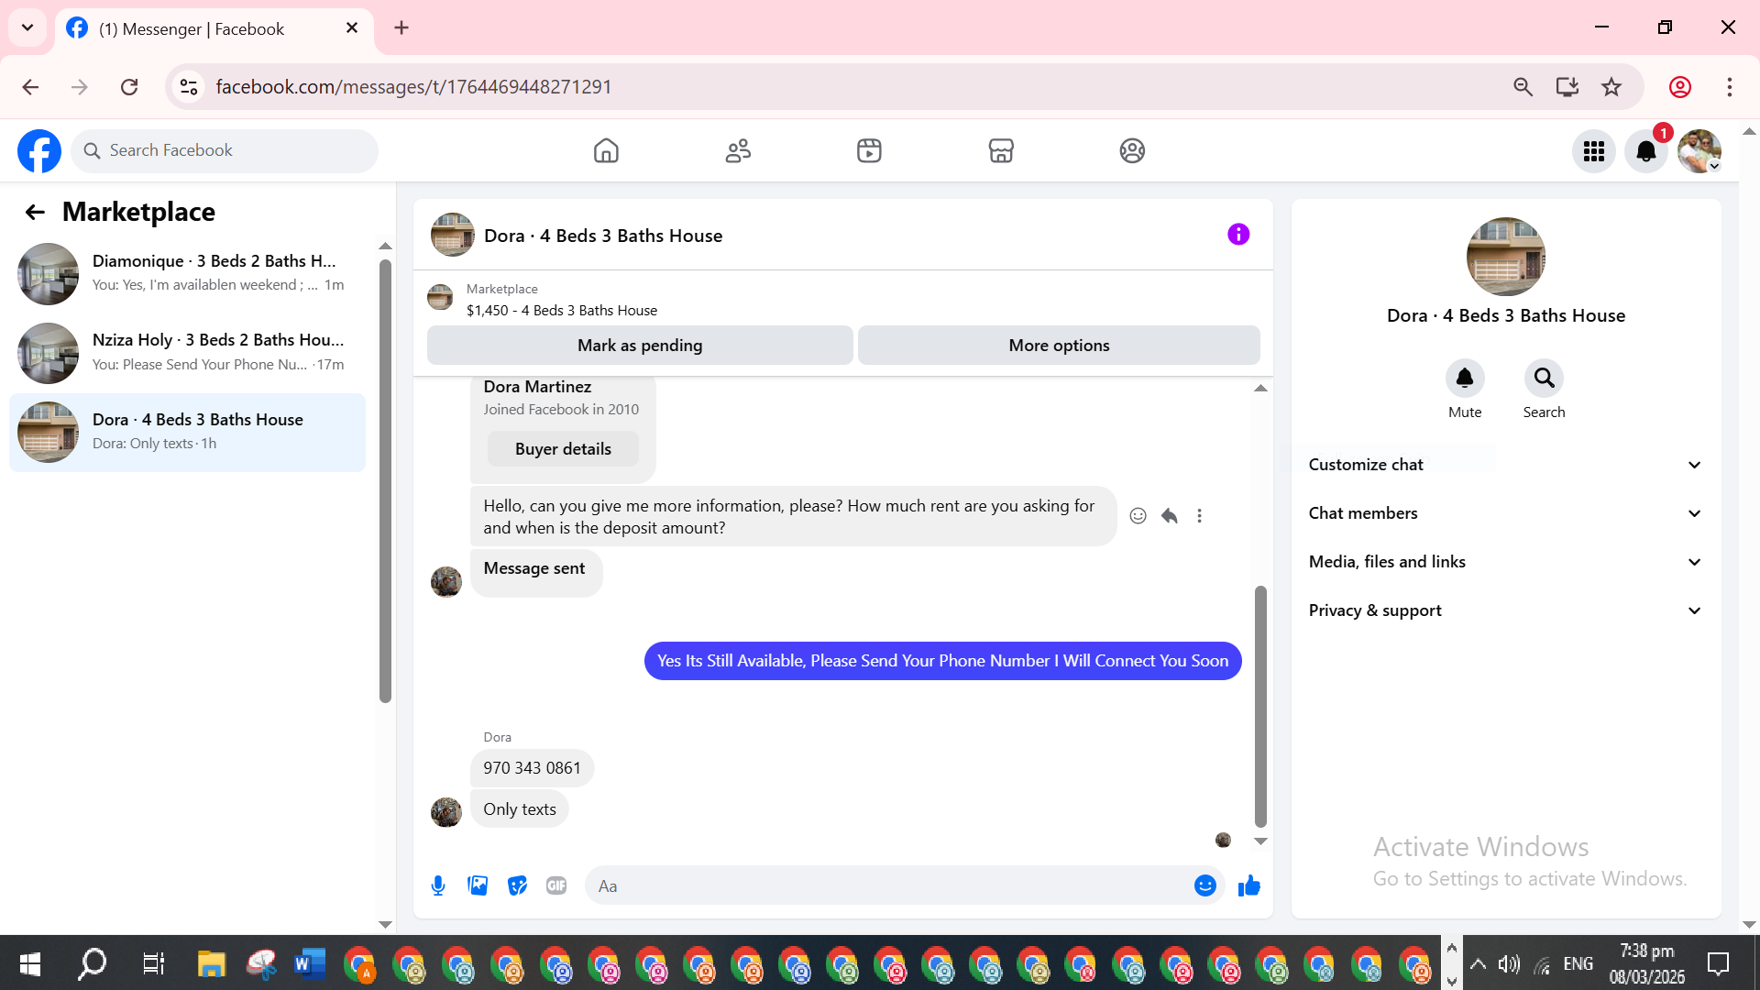
Task: Attach a photo using image icon
Action: pyautogui.click(x=478, y=885)
